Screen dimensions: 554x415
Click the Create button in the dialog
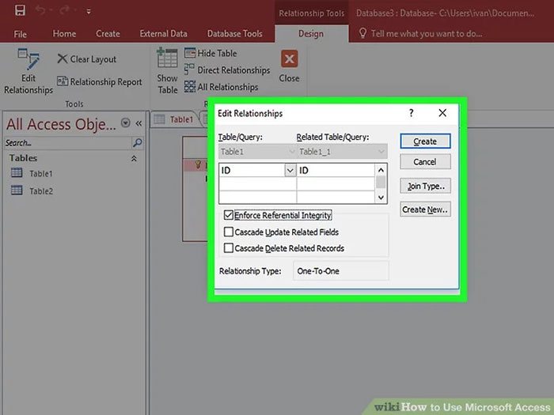pos(425,141)
